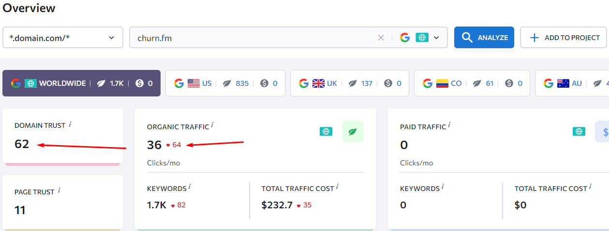
Task: Open the search engine region dropdown
Action: (436, 38)
